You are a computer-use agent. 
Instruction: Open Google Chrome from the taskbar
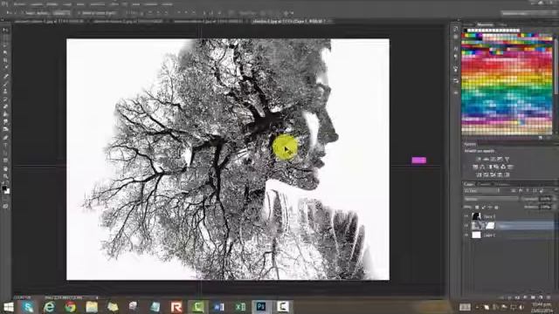click(70, 307)
